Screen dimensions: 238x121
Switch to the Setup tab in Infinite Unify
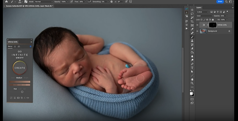click(10, 46)
